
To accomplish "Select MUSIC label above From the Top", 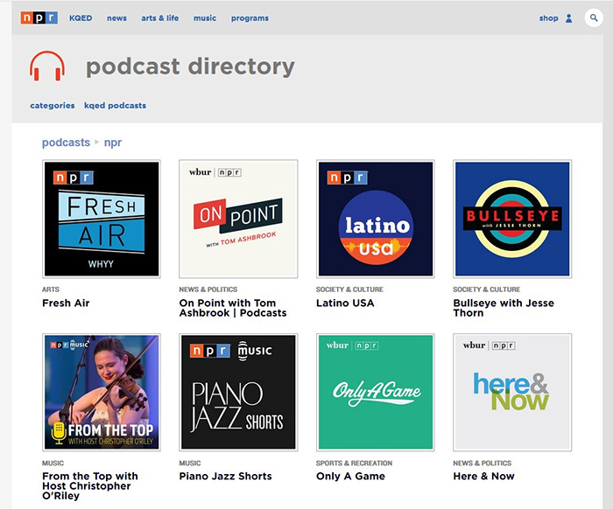I will click(53, 463).
